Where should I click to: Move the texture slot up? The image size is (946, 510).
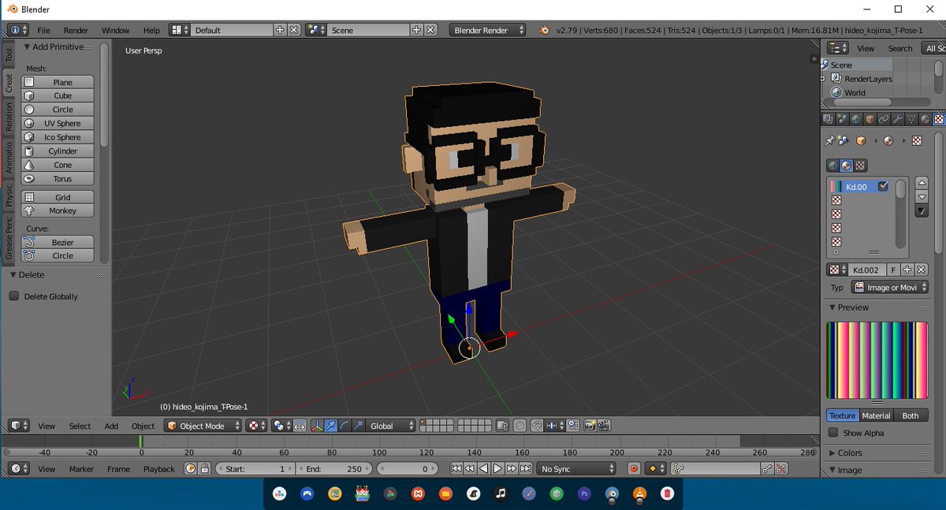tap(922, 183)
